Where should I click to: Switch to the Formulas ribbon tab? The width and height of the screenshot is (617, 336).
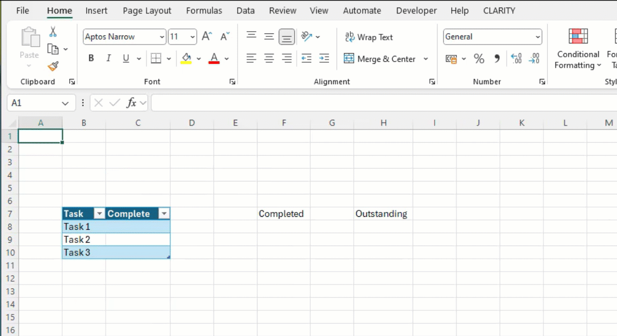204,10
